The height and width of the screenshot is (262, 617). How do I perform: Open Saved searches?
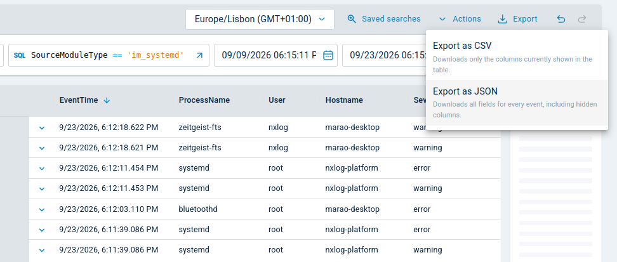384,19
